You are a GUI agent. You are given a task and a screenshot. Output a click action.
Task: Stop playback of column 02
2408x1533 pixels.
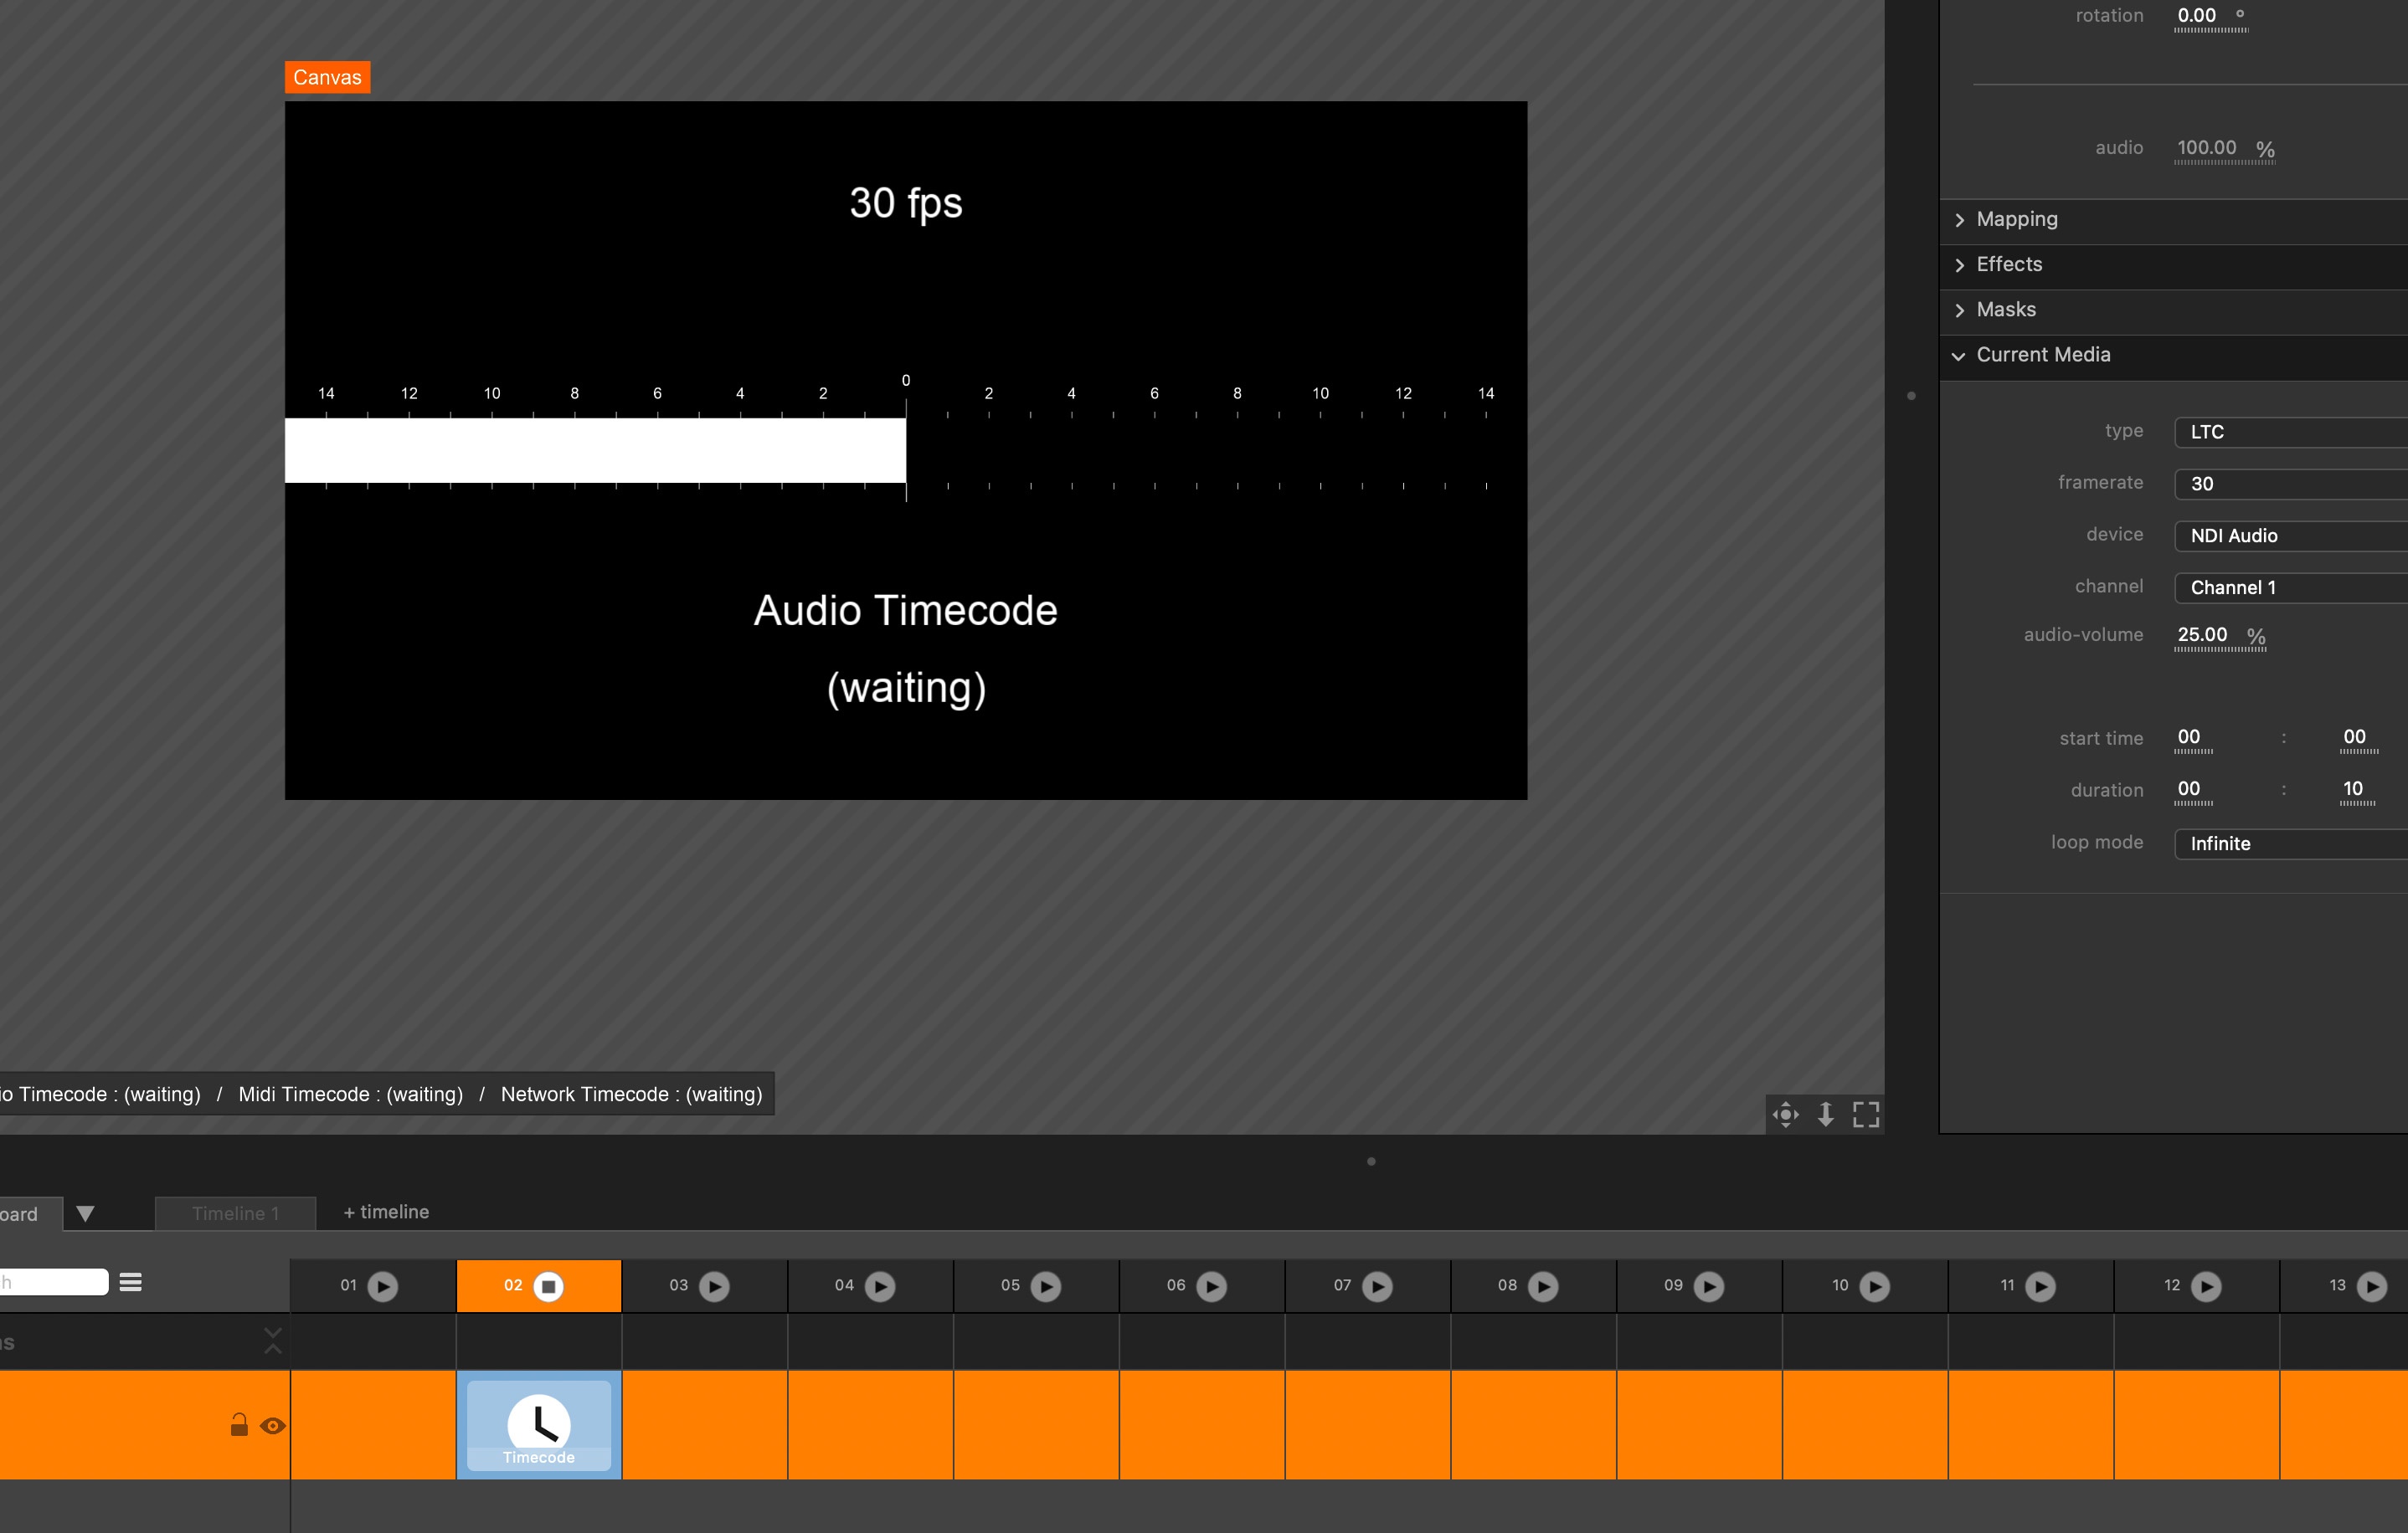(x=548, y=1286)
